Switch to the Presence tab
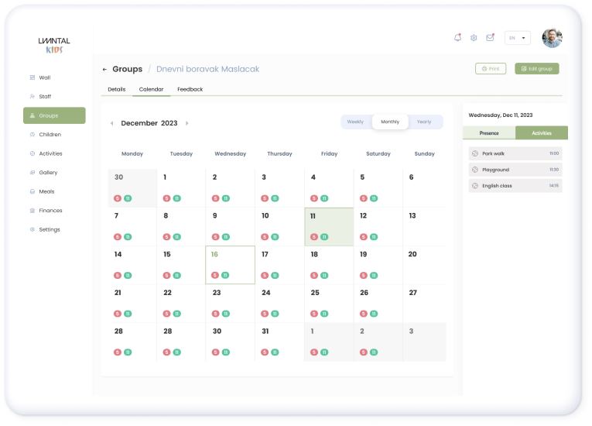Viewport: 592px width, 426px height. [x=489, y=133]
